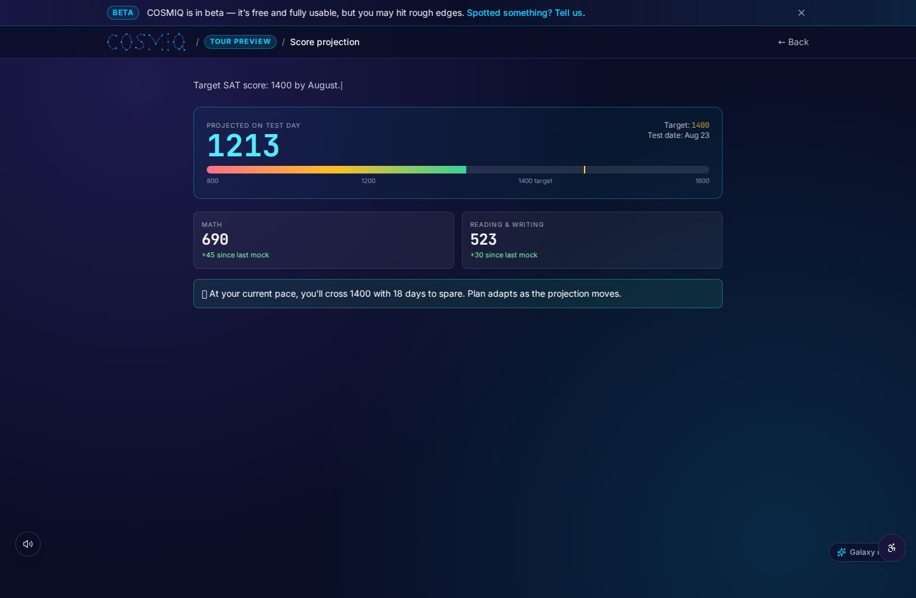Image resolution: width=916 pixels, height=598 pixels.
Task: Open the accessibility wheelchair menu
Action: pyautogui.click(x=892, y=548)
